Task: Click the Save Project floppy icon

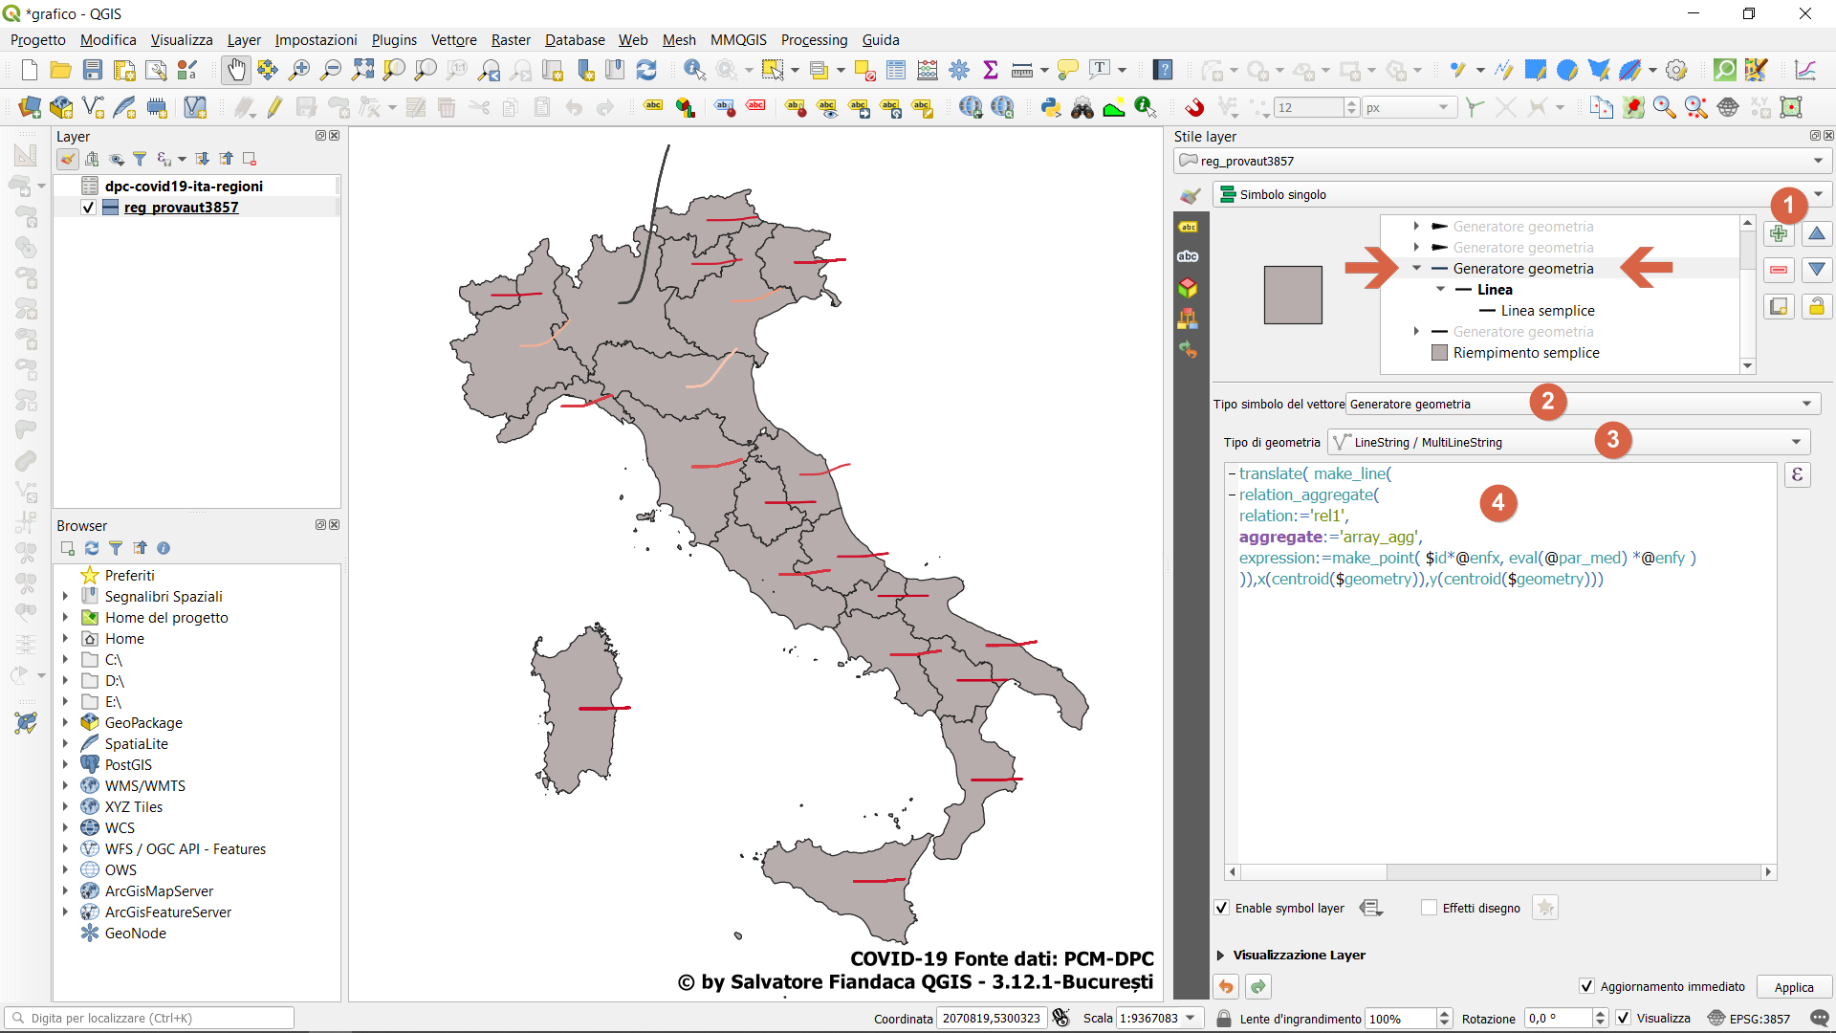Action: click(93, 70)
